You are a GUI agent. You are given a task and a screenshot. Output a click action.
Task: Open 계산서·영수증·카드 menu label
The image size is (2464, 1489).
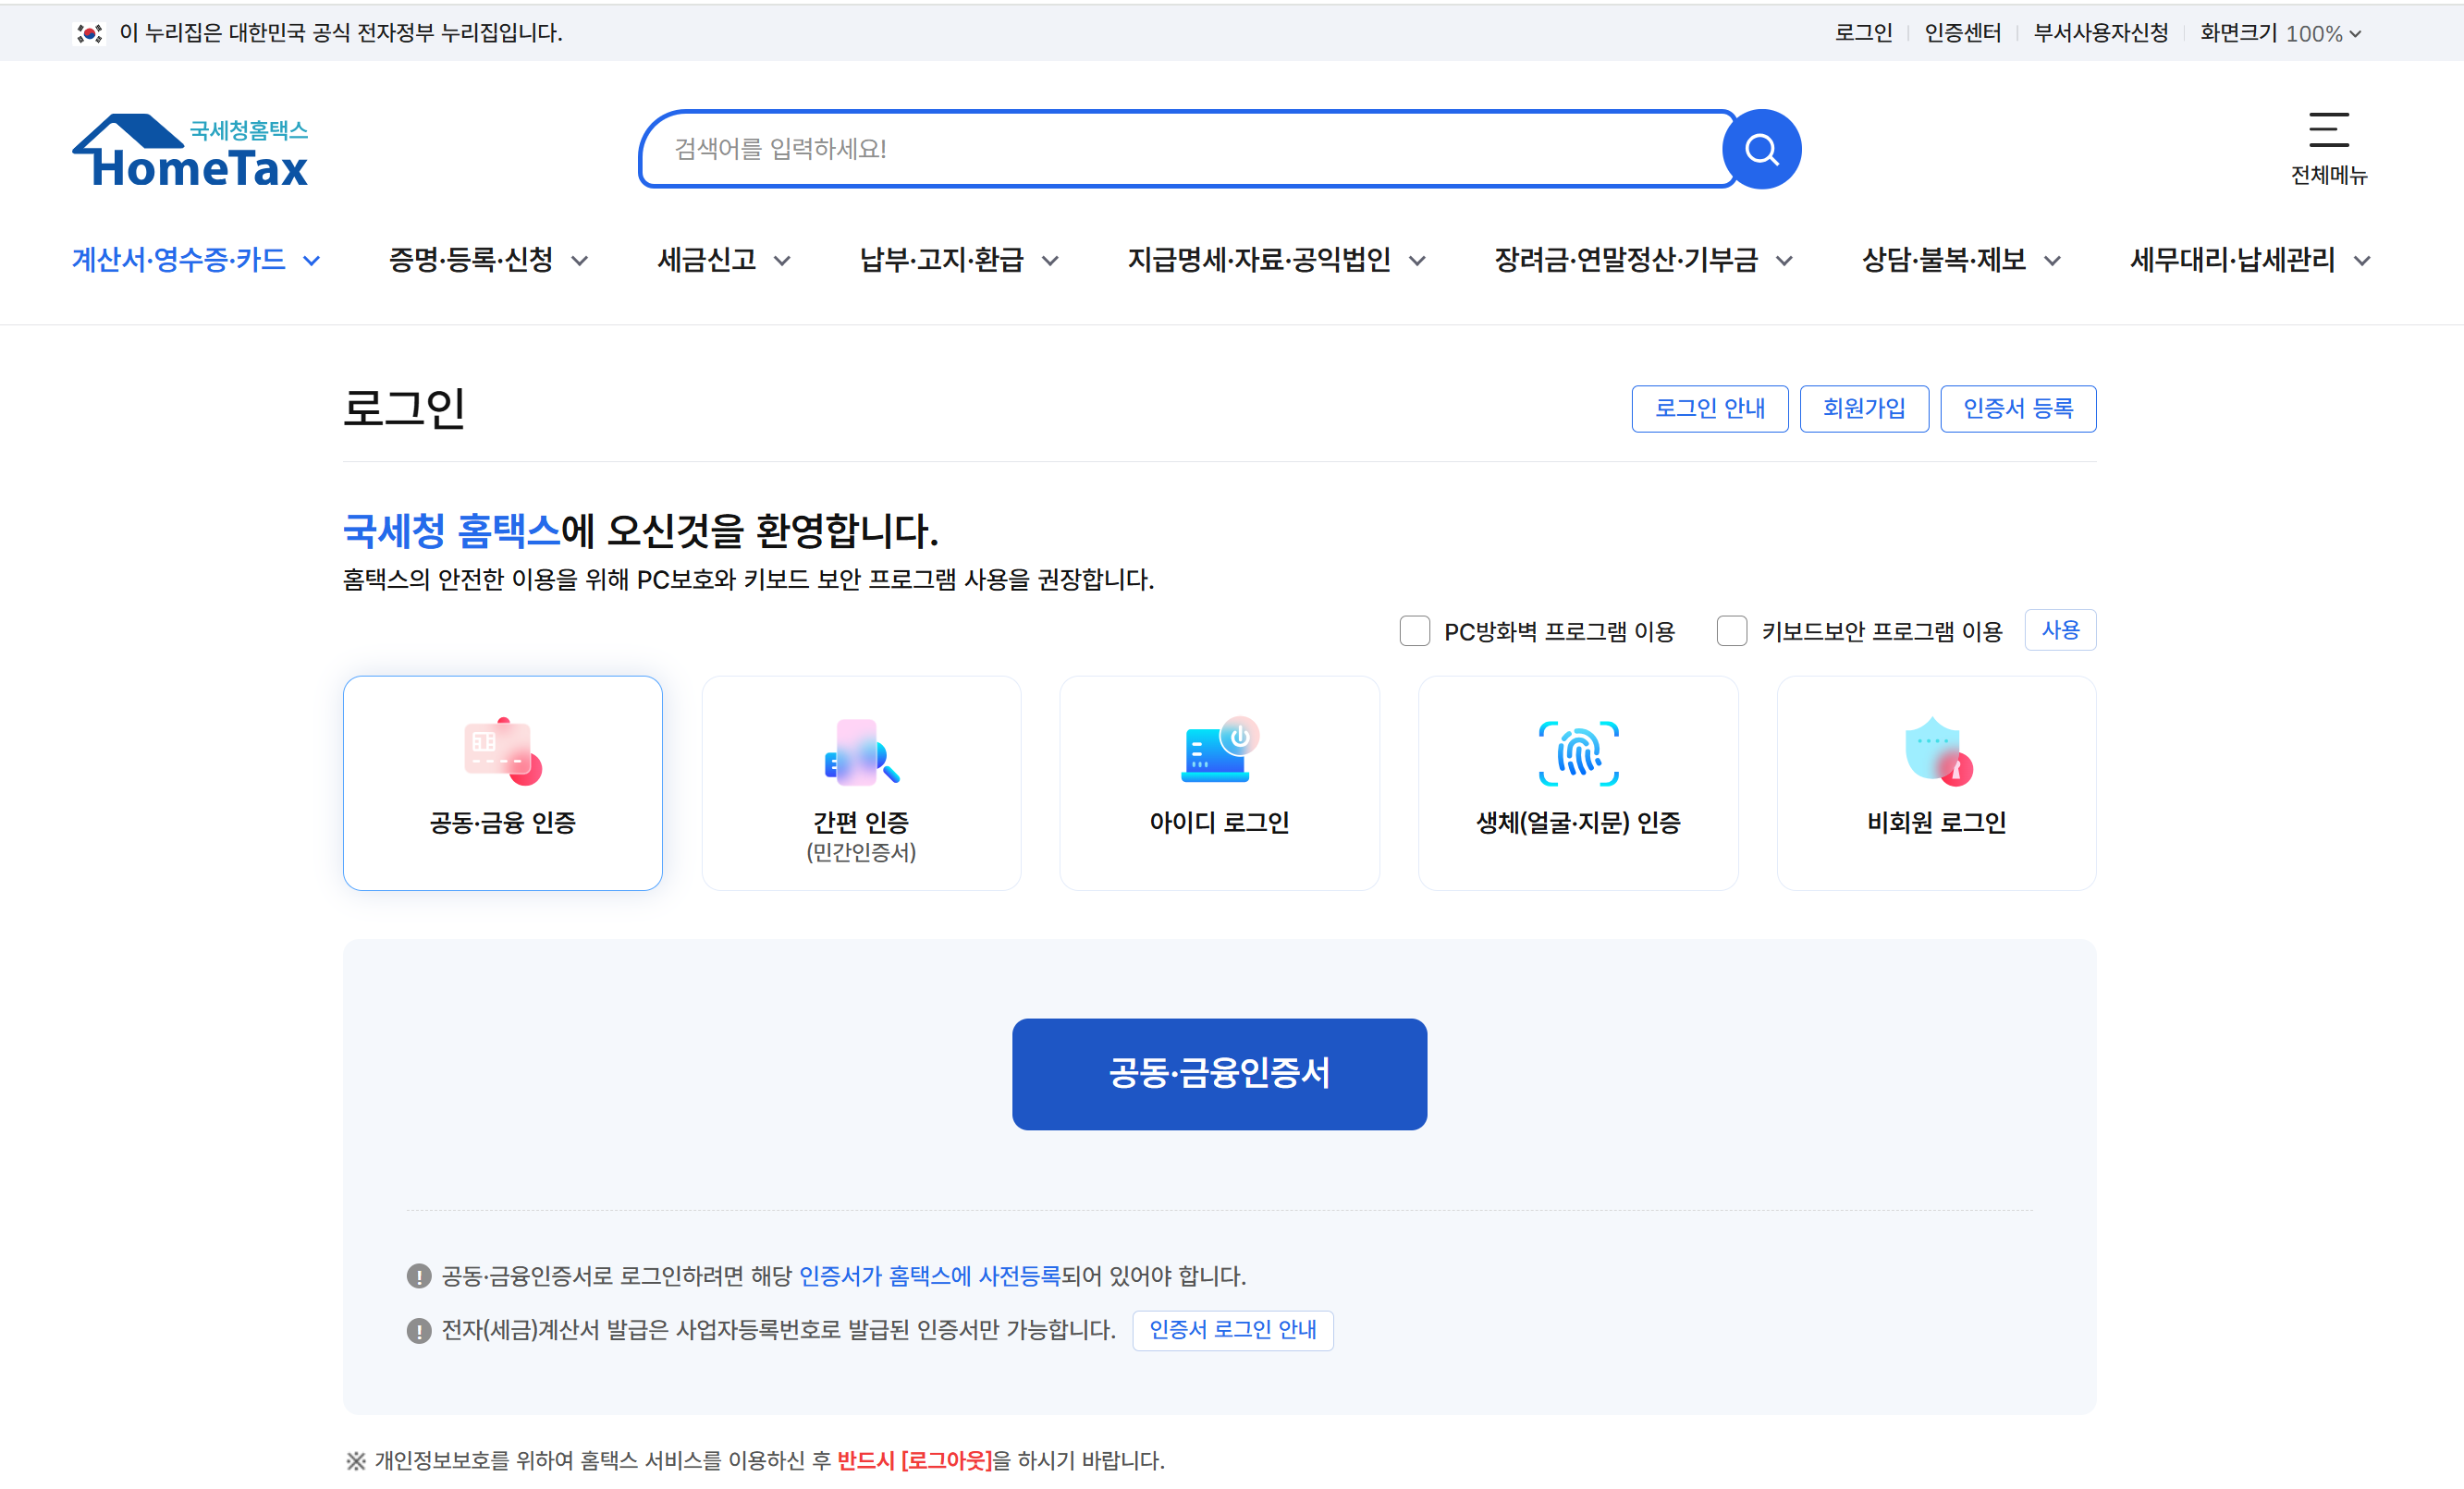[x=179, y=260]
